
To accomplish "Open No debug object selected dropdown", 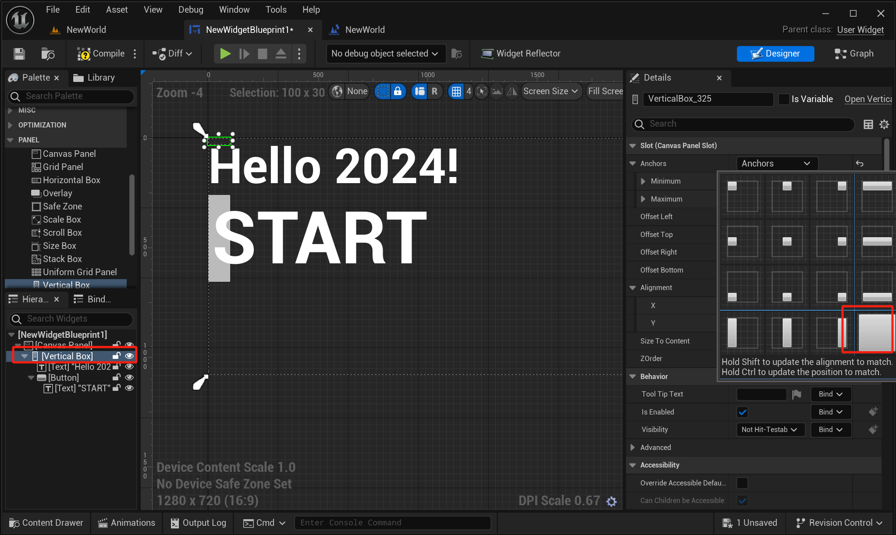I will pyautogui.click(x=385, y=53).
